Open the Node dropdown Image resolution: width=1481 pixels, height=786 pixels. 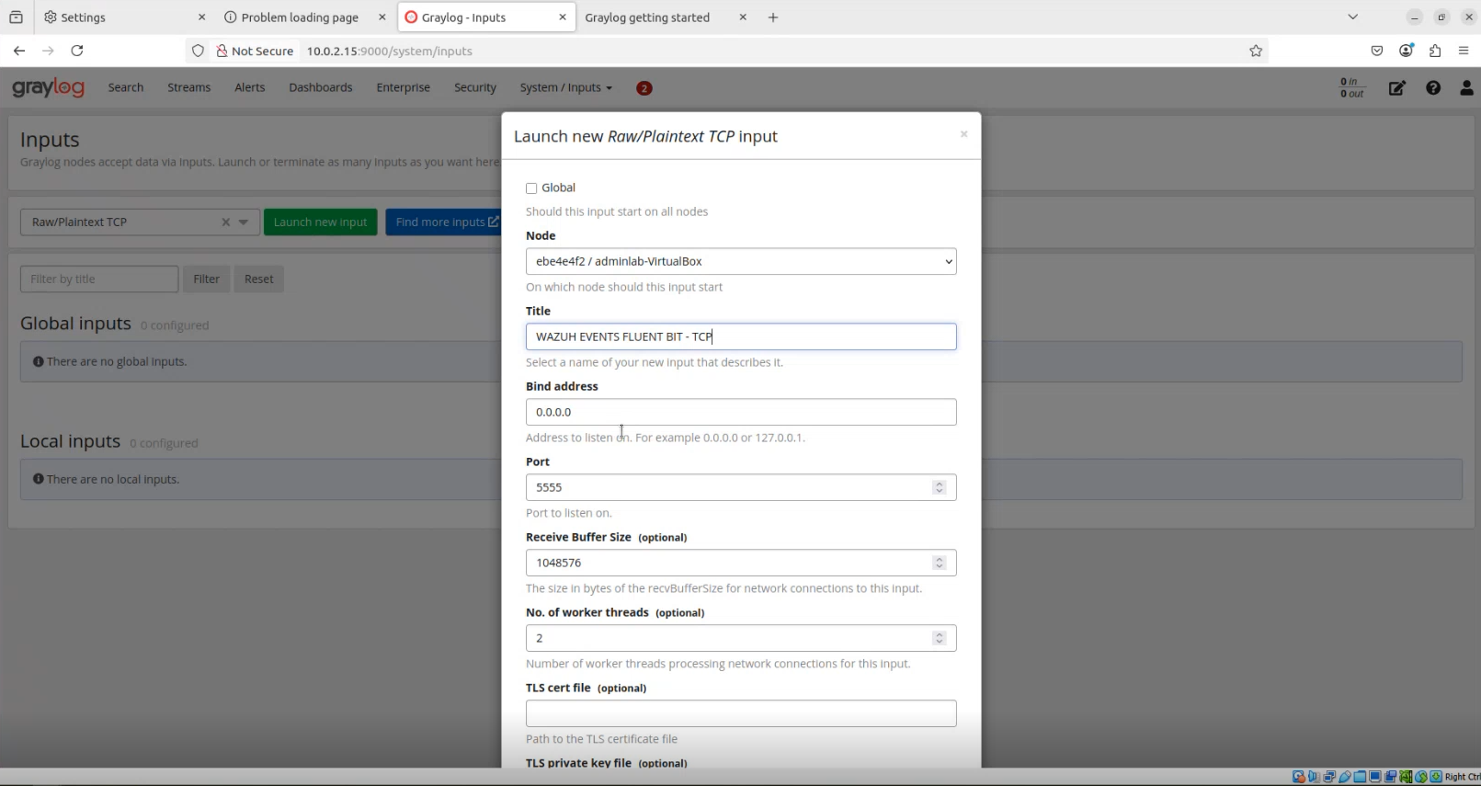pos(741,261)
